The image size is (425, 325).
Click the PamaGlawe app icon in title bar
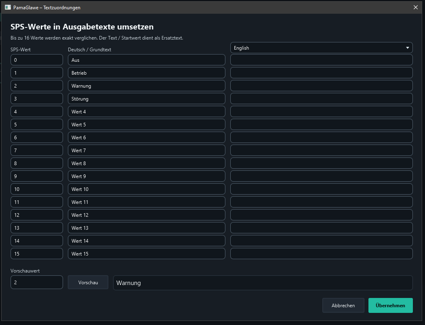pos(8,7)
